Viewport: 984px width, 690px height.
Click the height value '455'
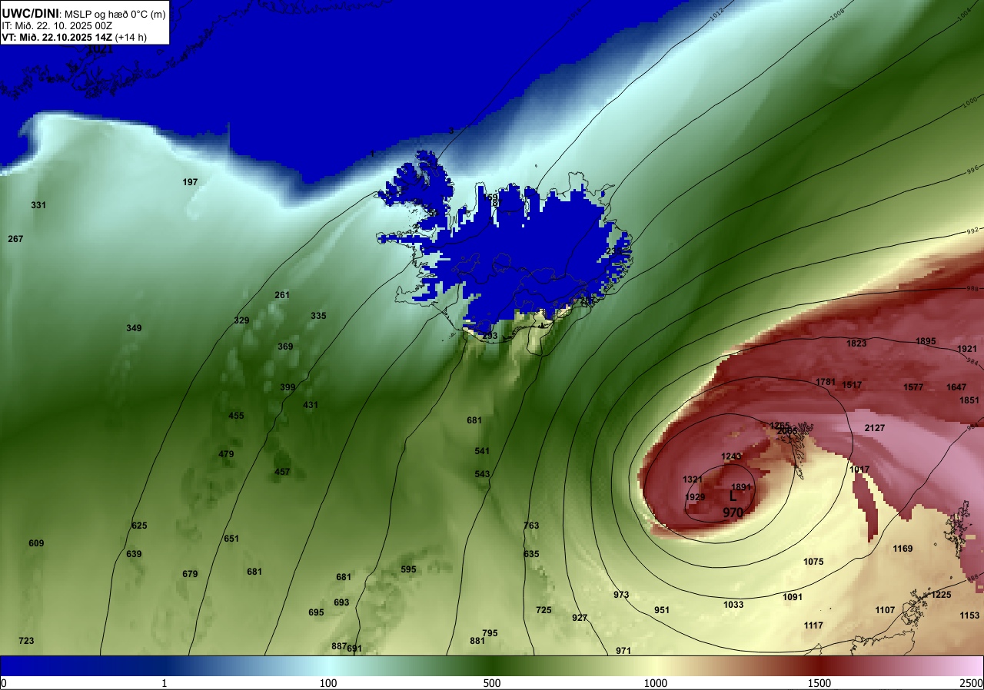(236, 416)
